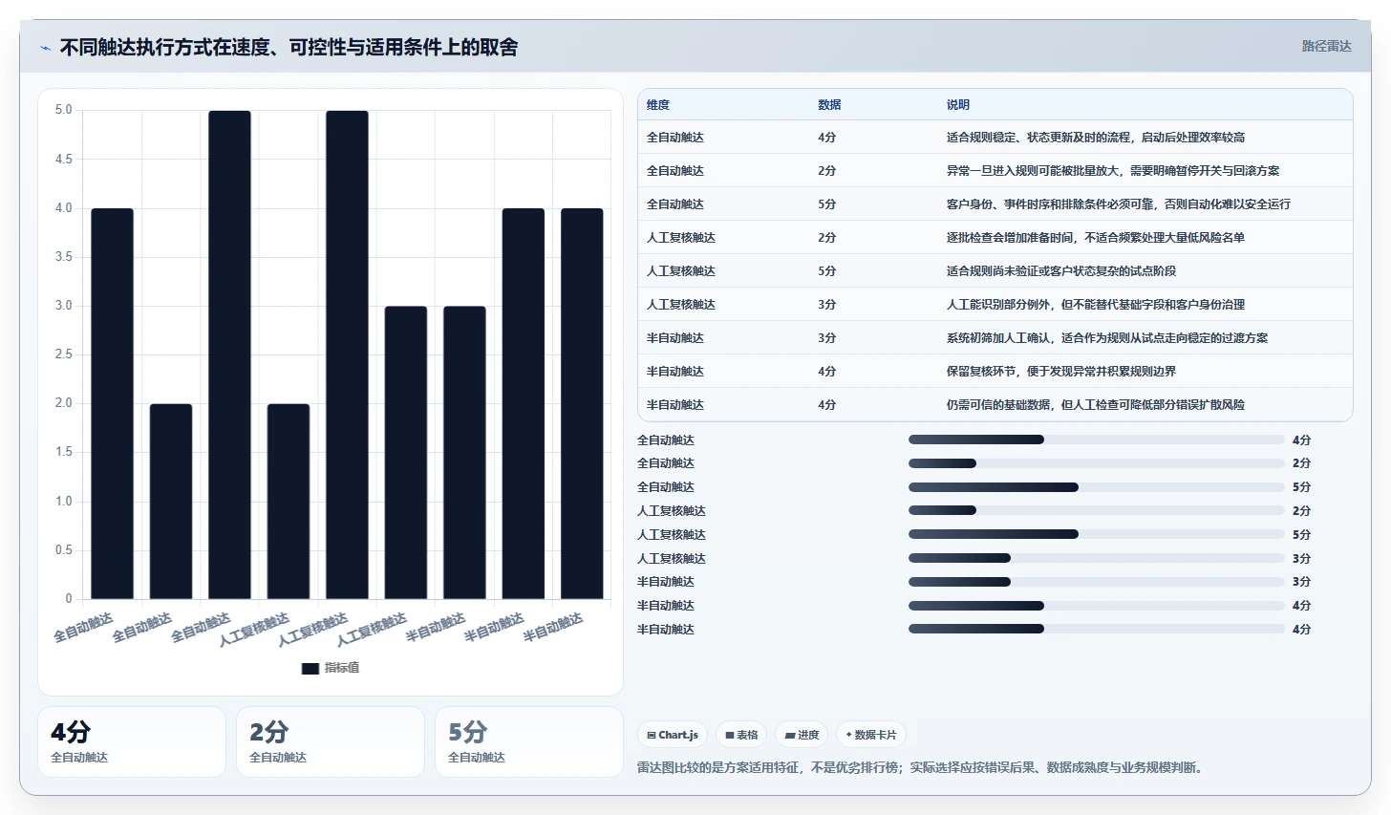Click the 人工复核触达 progress bar showing 3分
This screenshot has width=1391, height=815.
tap(1096, 558)
